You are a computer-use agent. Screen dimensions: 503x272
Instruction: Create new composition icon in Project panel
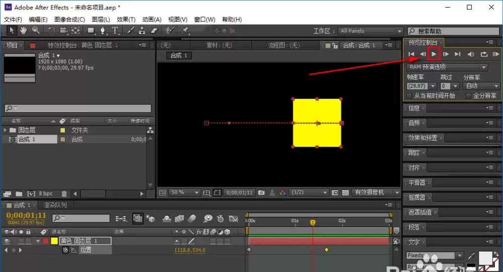point(31,194)
